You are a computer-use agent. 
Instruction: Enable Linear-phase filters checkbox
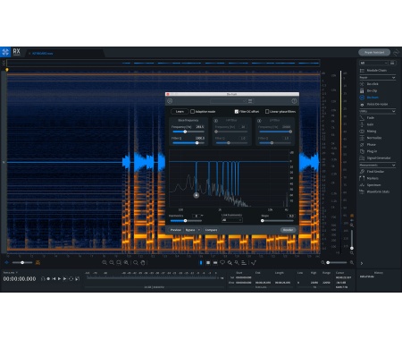point(267,112)
